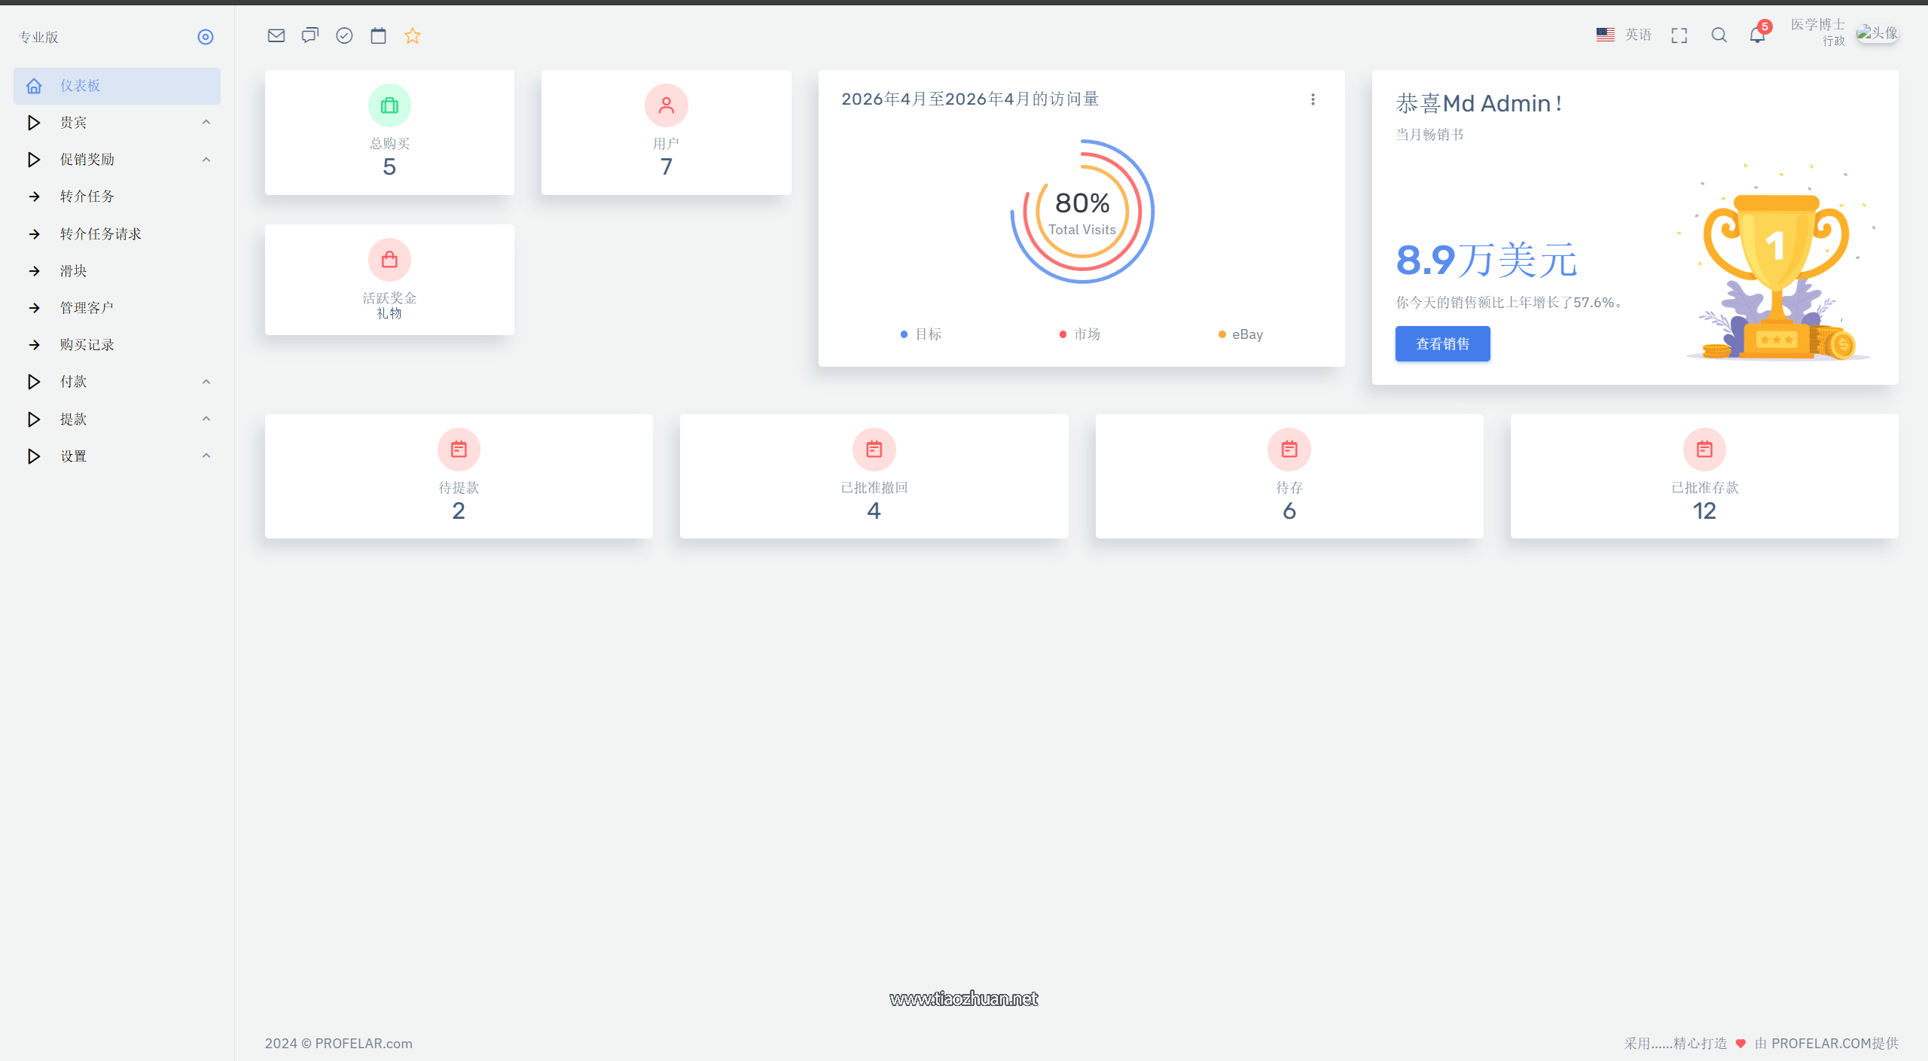Click the checkmark todo icon
Viewport: 1928px width, 1061px height.
pos(344,35)
